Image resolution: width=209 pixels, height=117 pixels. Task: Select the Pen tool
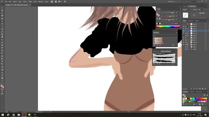tap(2, 19)
